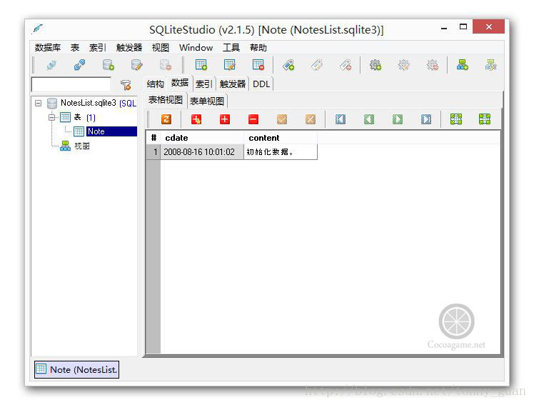
Task: Select the 初始化数据。 content cell
Action: (281, 152)
